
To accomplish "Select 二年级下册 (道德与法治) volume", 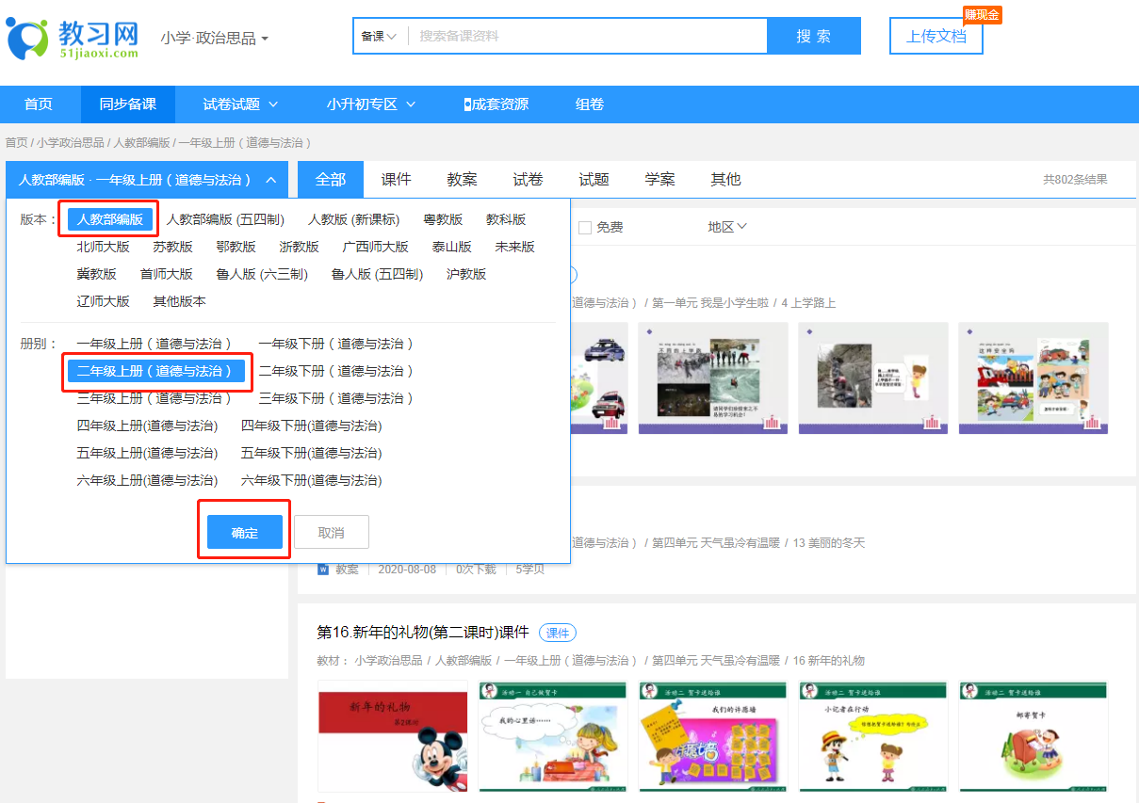I will click(x=336, y=371).
